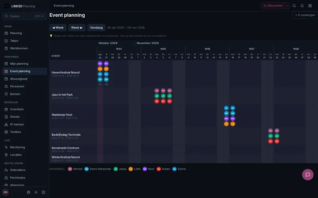Click the Toolbox icon
Viewport: 318px width, 198px height.
click(6, 132)
